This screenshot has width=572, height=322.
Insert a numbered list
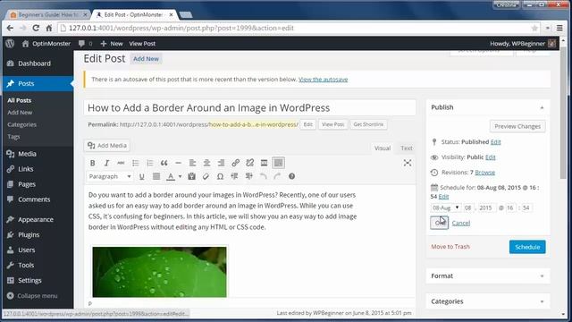point(149,163)
